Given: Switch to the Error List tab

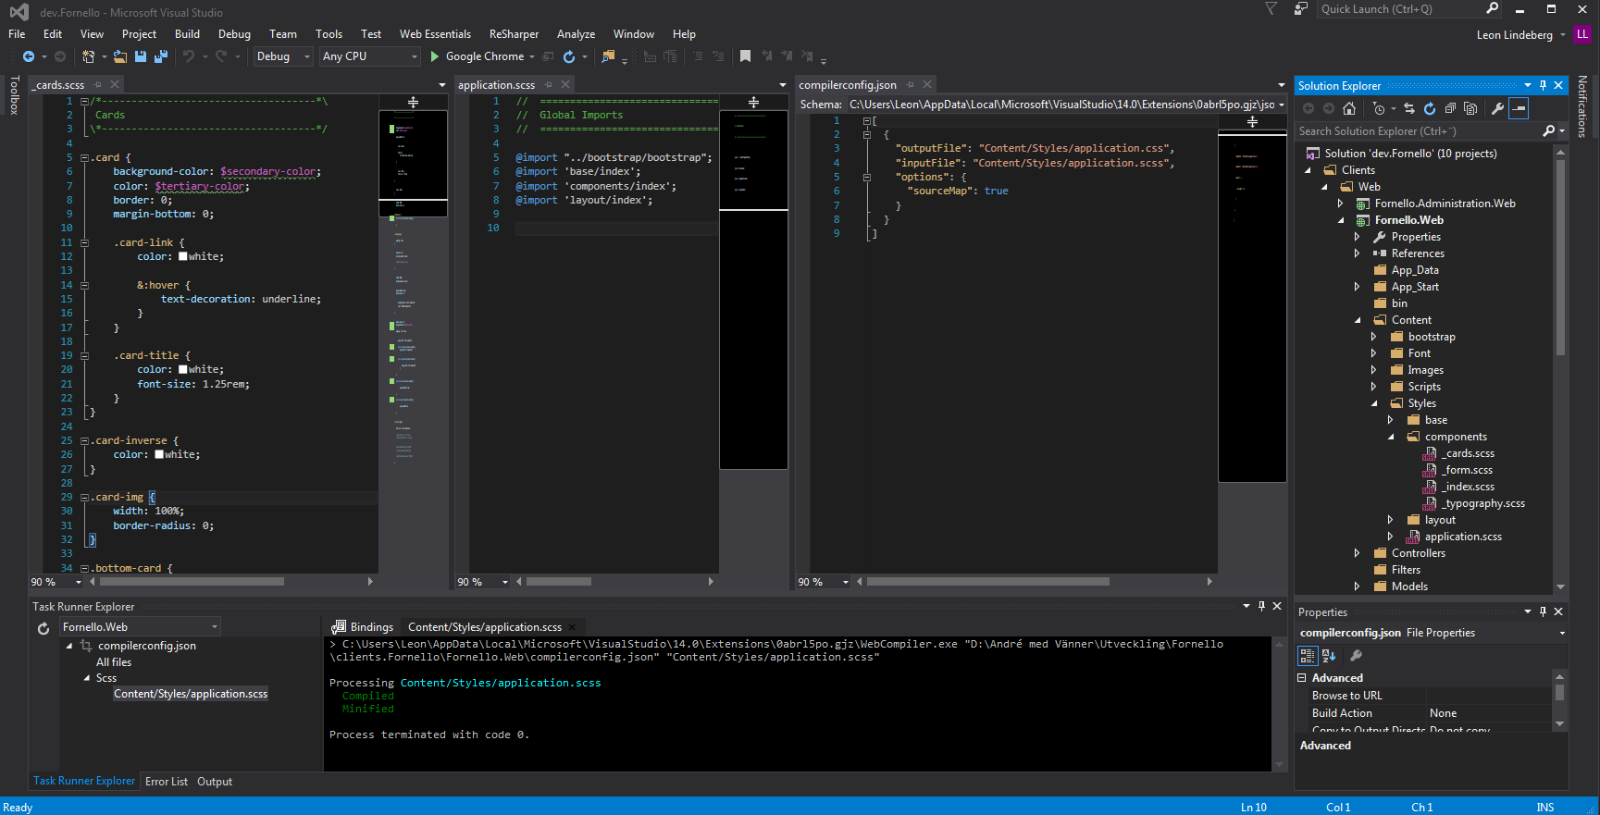Looking at the screenshot, I should tap(166, 782).
